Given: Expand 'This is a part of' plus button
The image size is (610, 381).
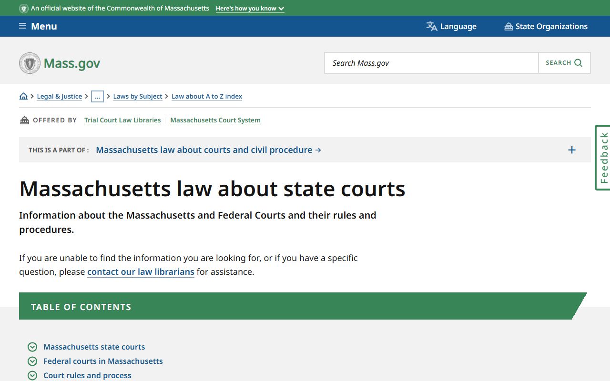Looking at the screenshot, I should 572,150.
